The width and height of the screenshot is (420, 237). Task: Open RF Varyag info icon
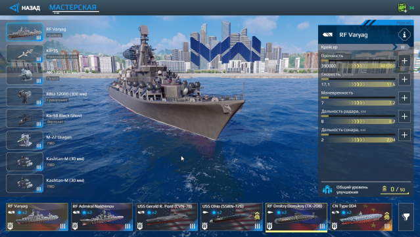coord(404,35)
